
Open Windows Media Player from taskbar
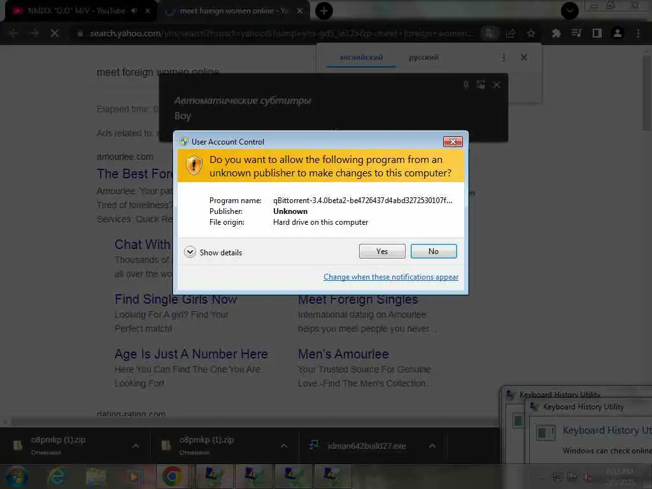(x=134, y=476)
